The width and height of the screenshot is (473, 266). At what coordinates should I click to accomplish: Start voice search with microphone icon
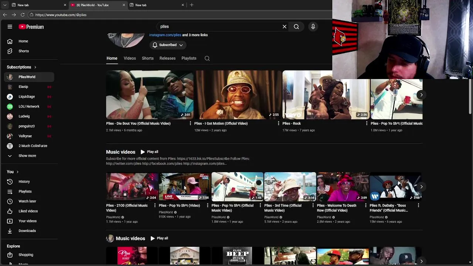(313, 27)
